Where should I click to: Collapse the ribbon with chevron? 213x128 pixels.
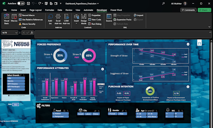[209, 27]
